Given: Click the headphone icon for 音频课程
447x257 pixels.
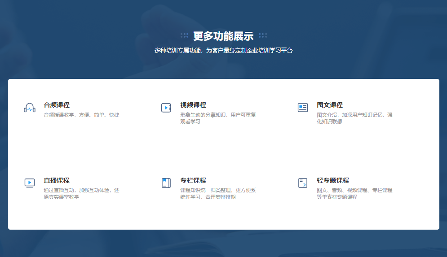Looking at the screenshot, I should point(30,108).
